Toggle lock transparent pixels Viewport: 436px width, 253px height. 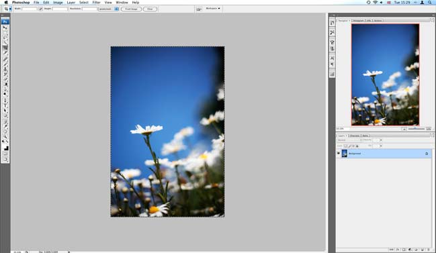tap(345, 146)
